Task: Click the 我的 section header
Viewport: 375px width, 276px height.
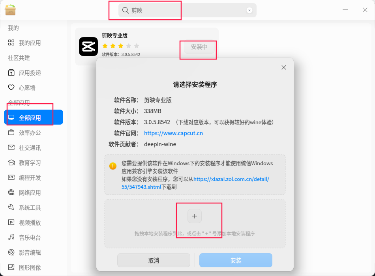Action: [13, 28]
